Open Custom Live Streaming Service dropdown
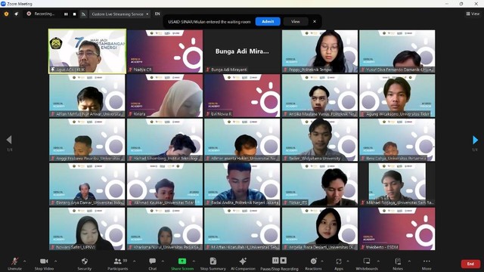Image resolution: width=484 pixels, height=272 pixels. pyautogui.click(x=119, y=14)
